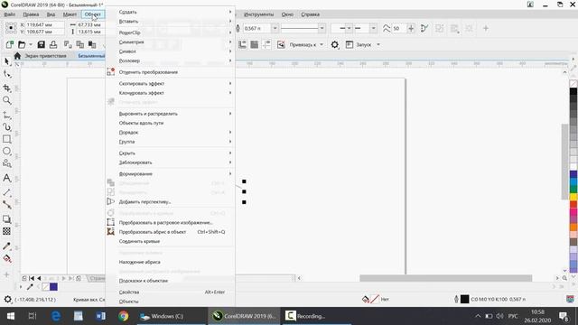Select the Text tool

(6, 178)
